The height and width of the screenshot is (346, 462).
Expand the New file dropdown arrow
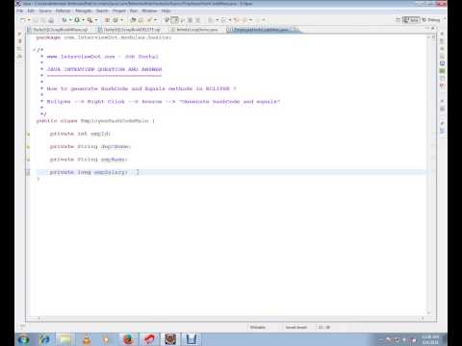[29, 20]
